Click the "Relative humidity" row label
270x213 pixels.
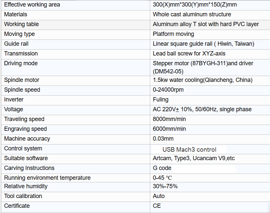click(x=26, y=186)
